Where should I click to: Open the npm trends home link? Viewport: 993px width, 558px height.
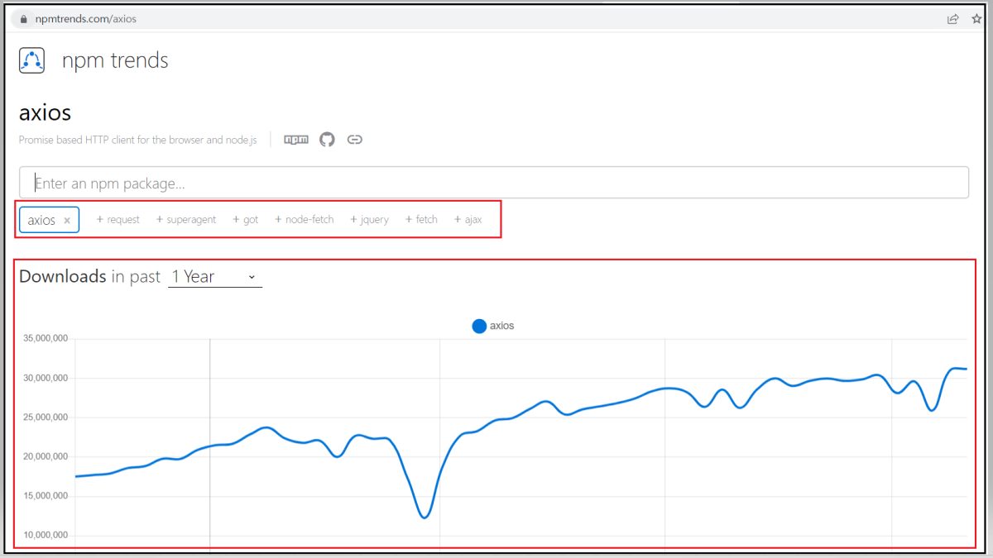(115, 60)
